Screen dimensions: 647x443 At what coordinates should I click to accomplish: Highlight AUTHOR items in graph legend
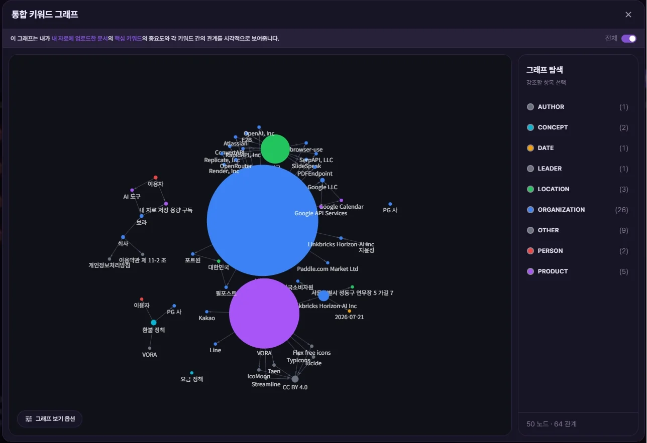(x=578, y=107)
